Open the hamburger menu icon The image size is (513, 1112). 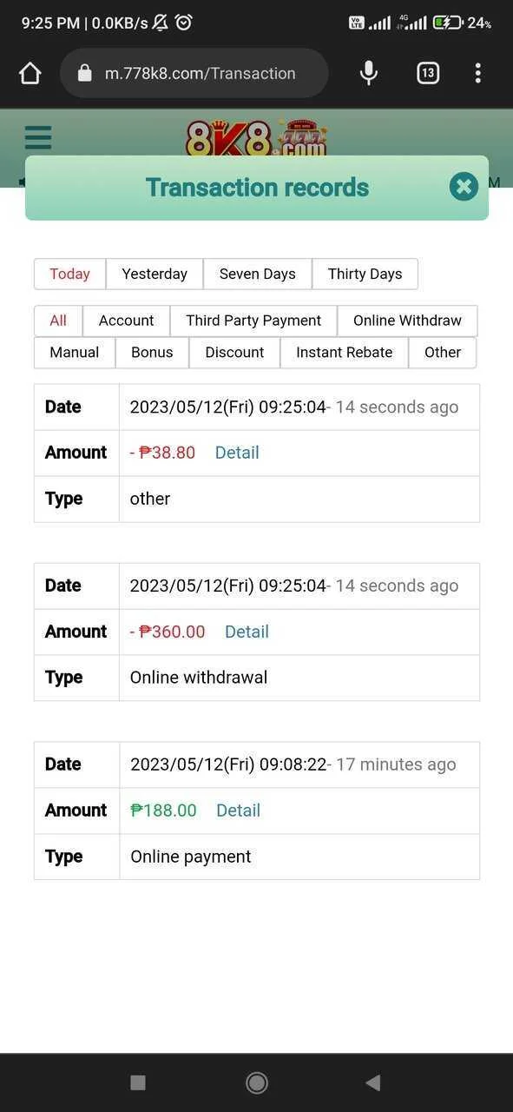(x=38, y=137)
